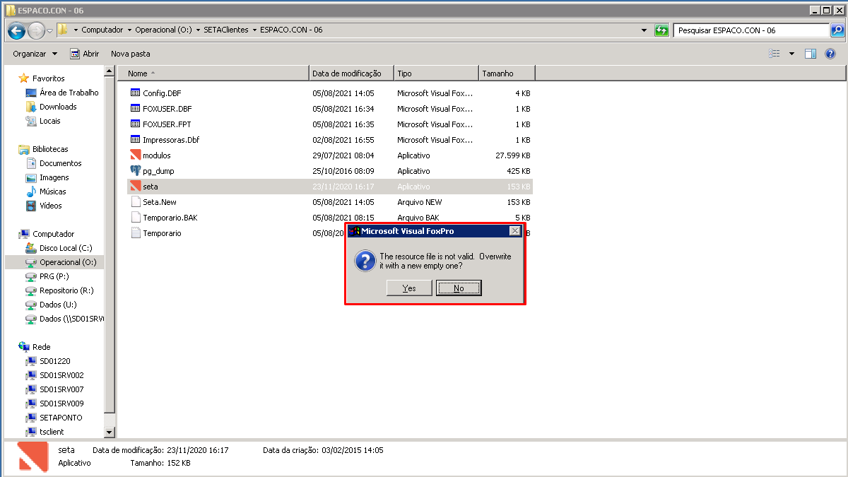Toggle the preview pane icon
848x477 pixels.
pyautogui.click(x=811, y=54)
